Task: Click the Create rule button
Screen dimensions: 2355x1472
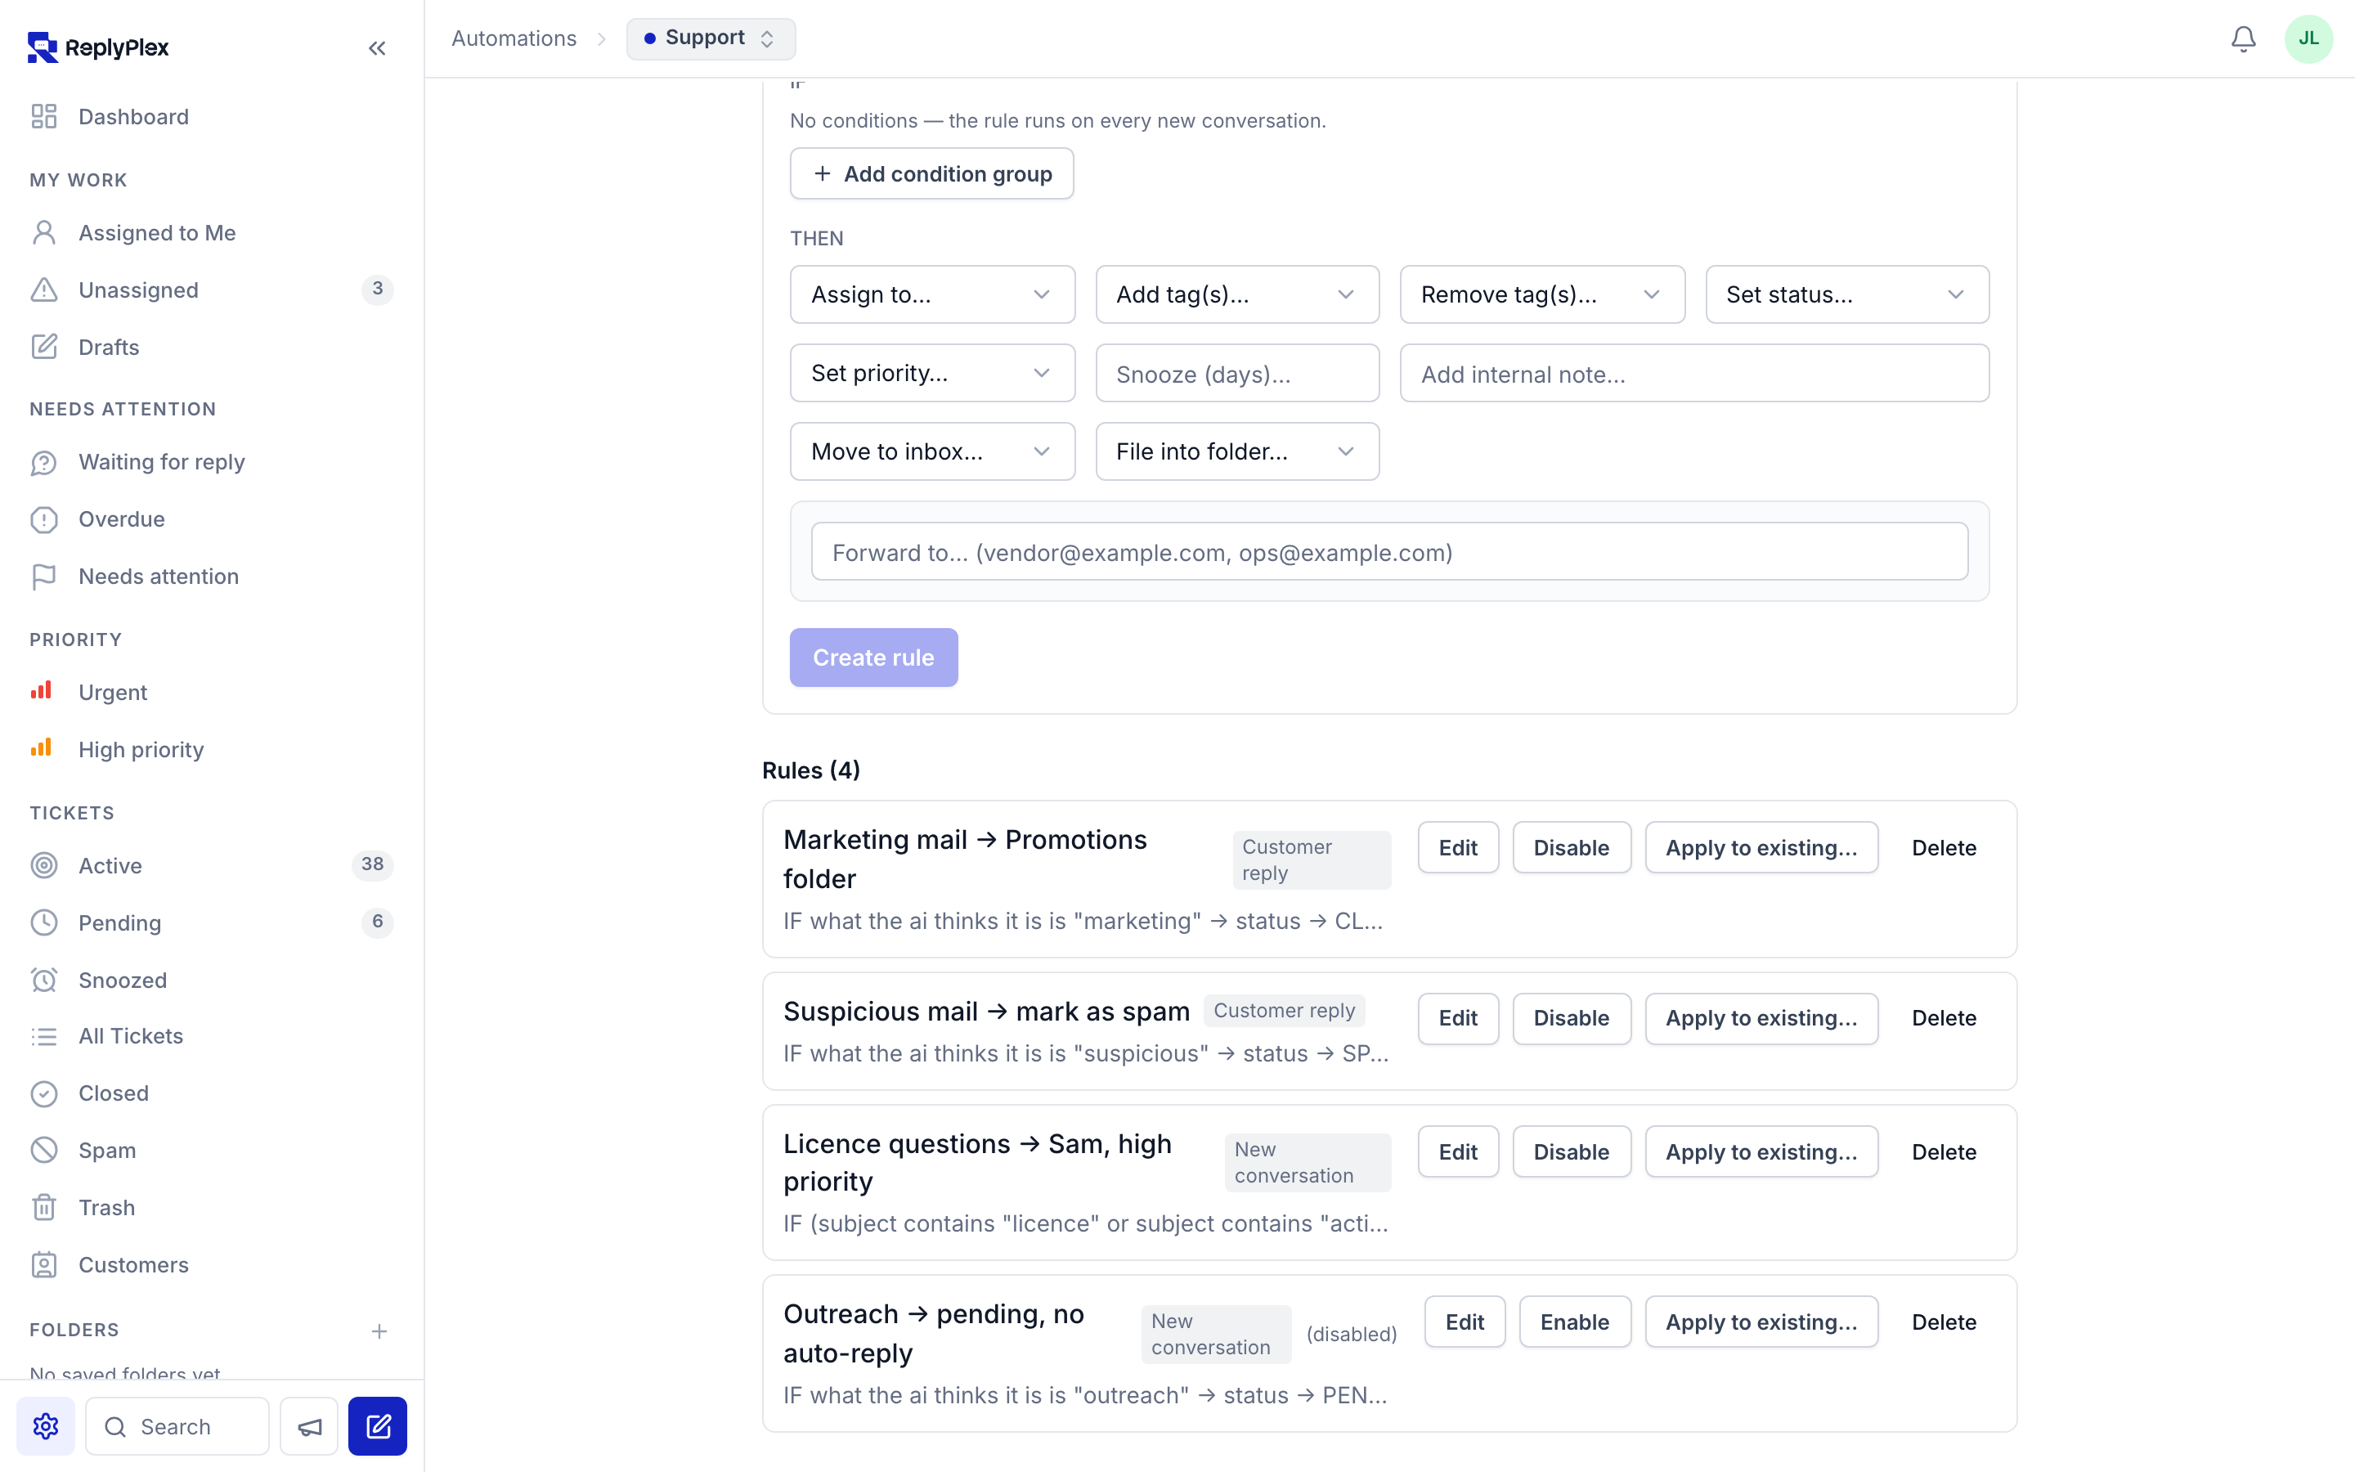Action: click(873, 657)
